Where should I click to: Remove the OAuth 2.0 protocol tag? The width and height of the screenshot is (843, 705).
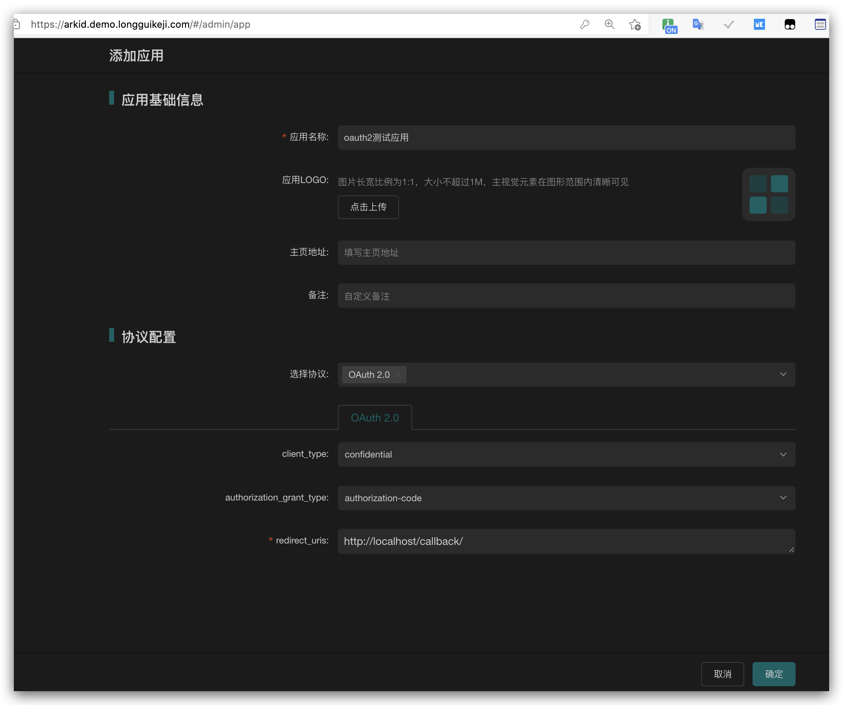coord(398,375)
